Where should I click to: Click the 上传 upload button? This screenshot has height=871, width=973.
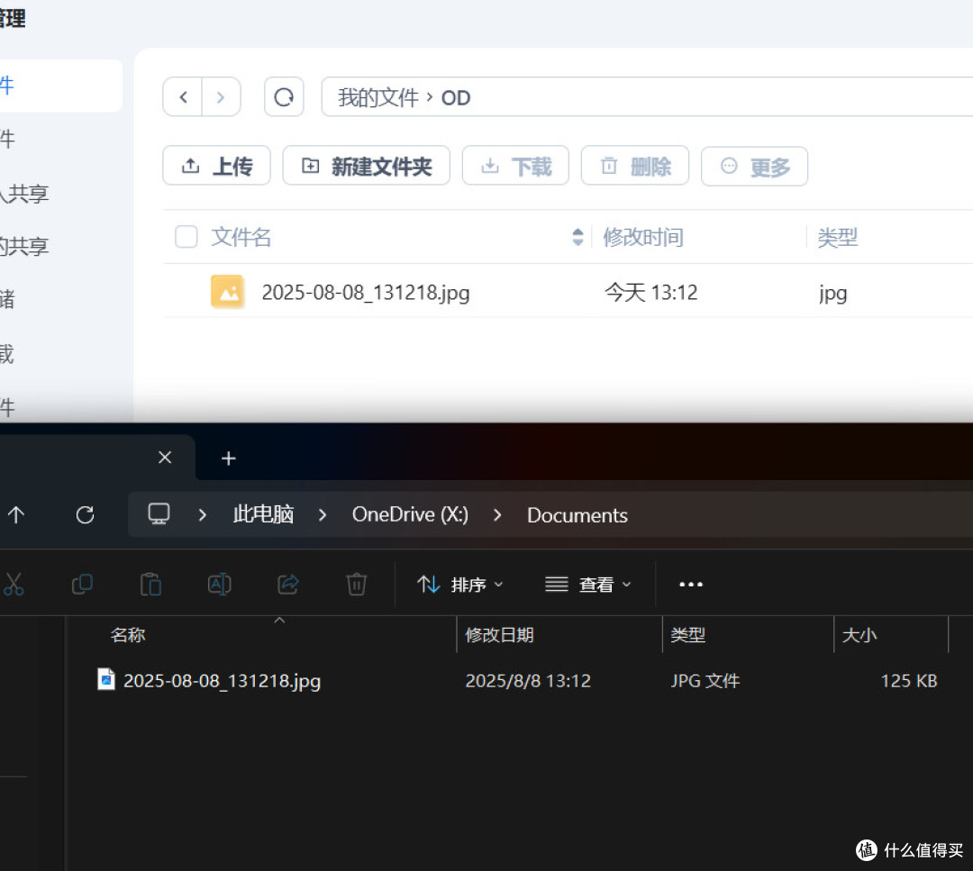click(216, 166)
